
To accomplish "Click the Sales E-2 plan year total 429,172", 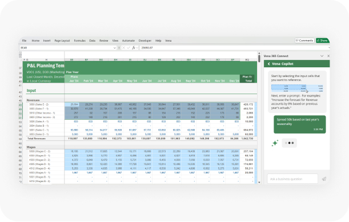I will click(x=248, y=104).
